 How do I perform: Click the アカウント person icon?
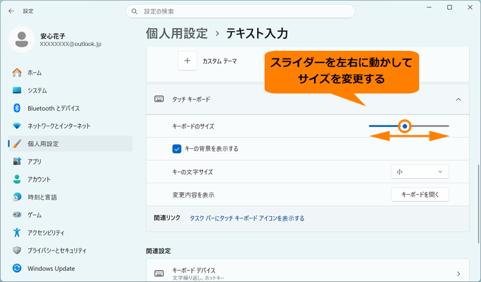17,179
